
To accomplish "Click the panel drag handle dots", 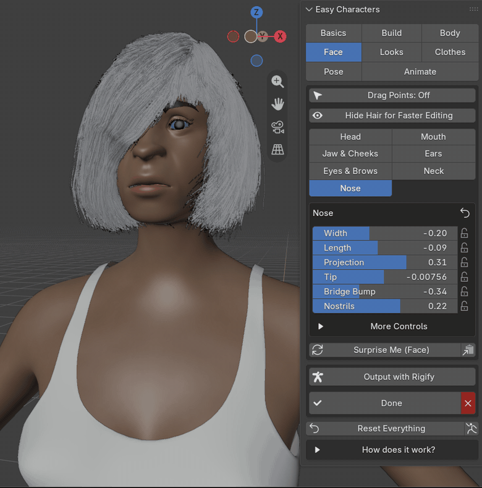I will (473, 9).
